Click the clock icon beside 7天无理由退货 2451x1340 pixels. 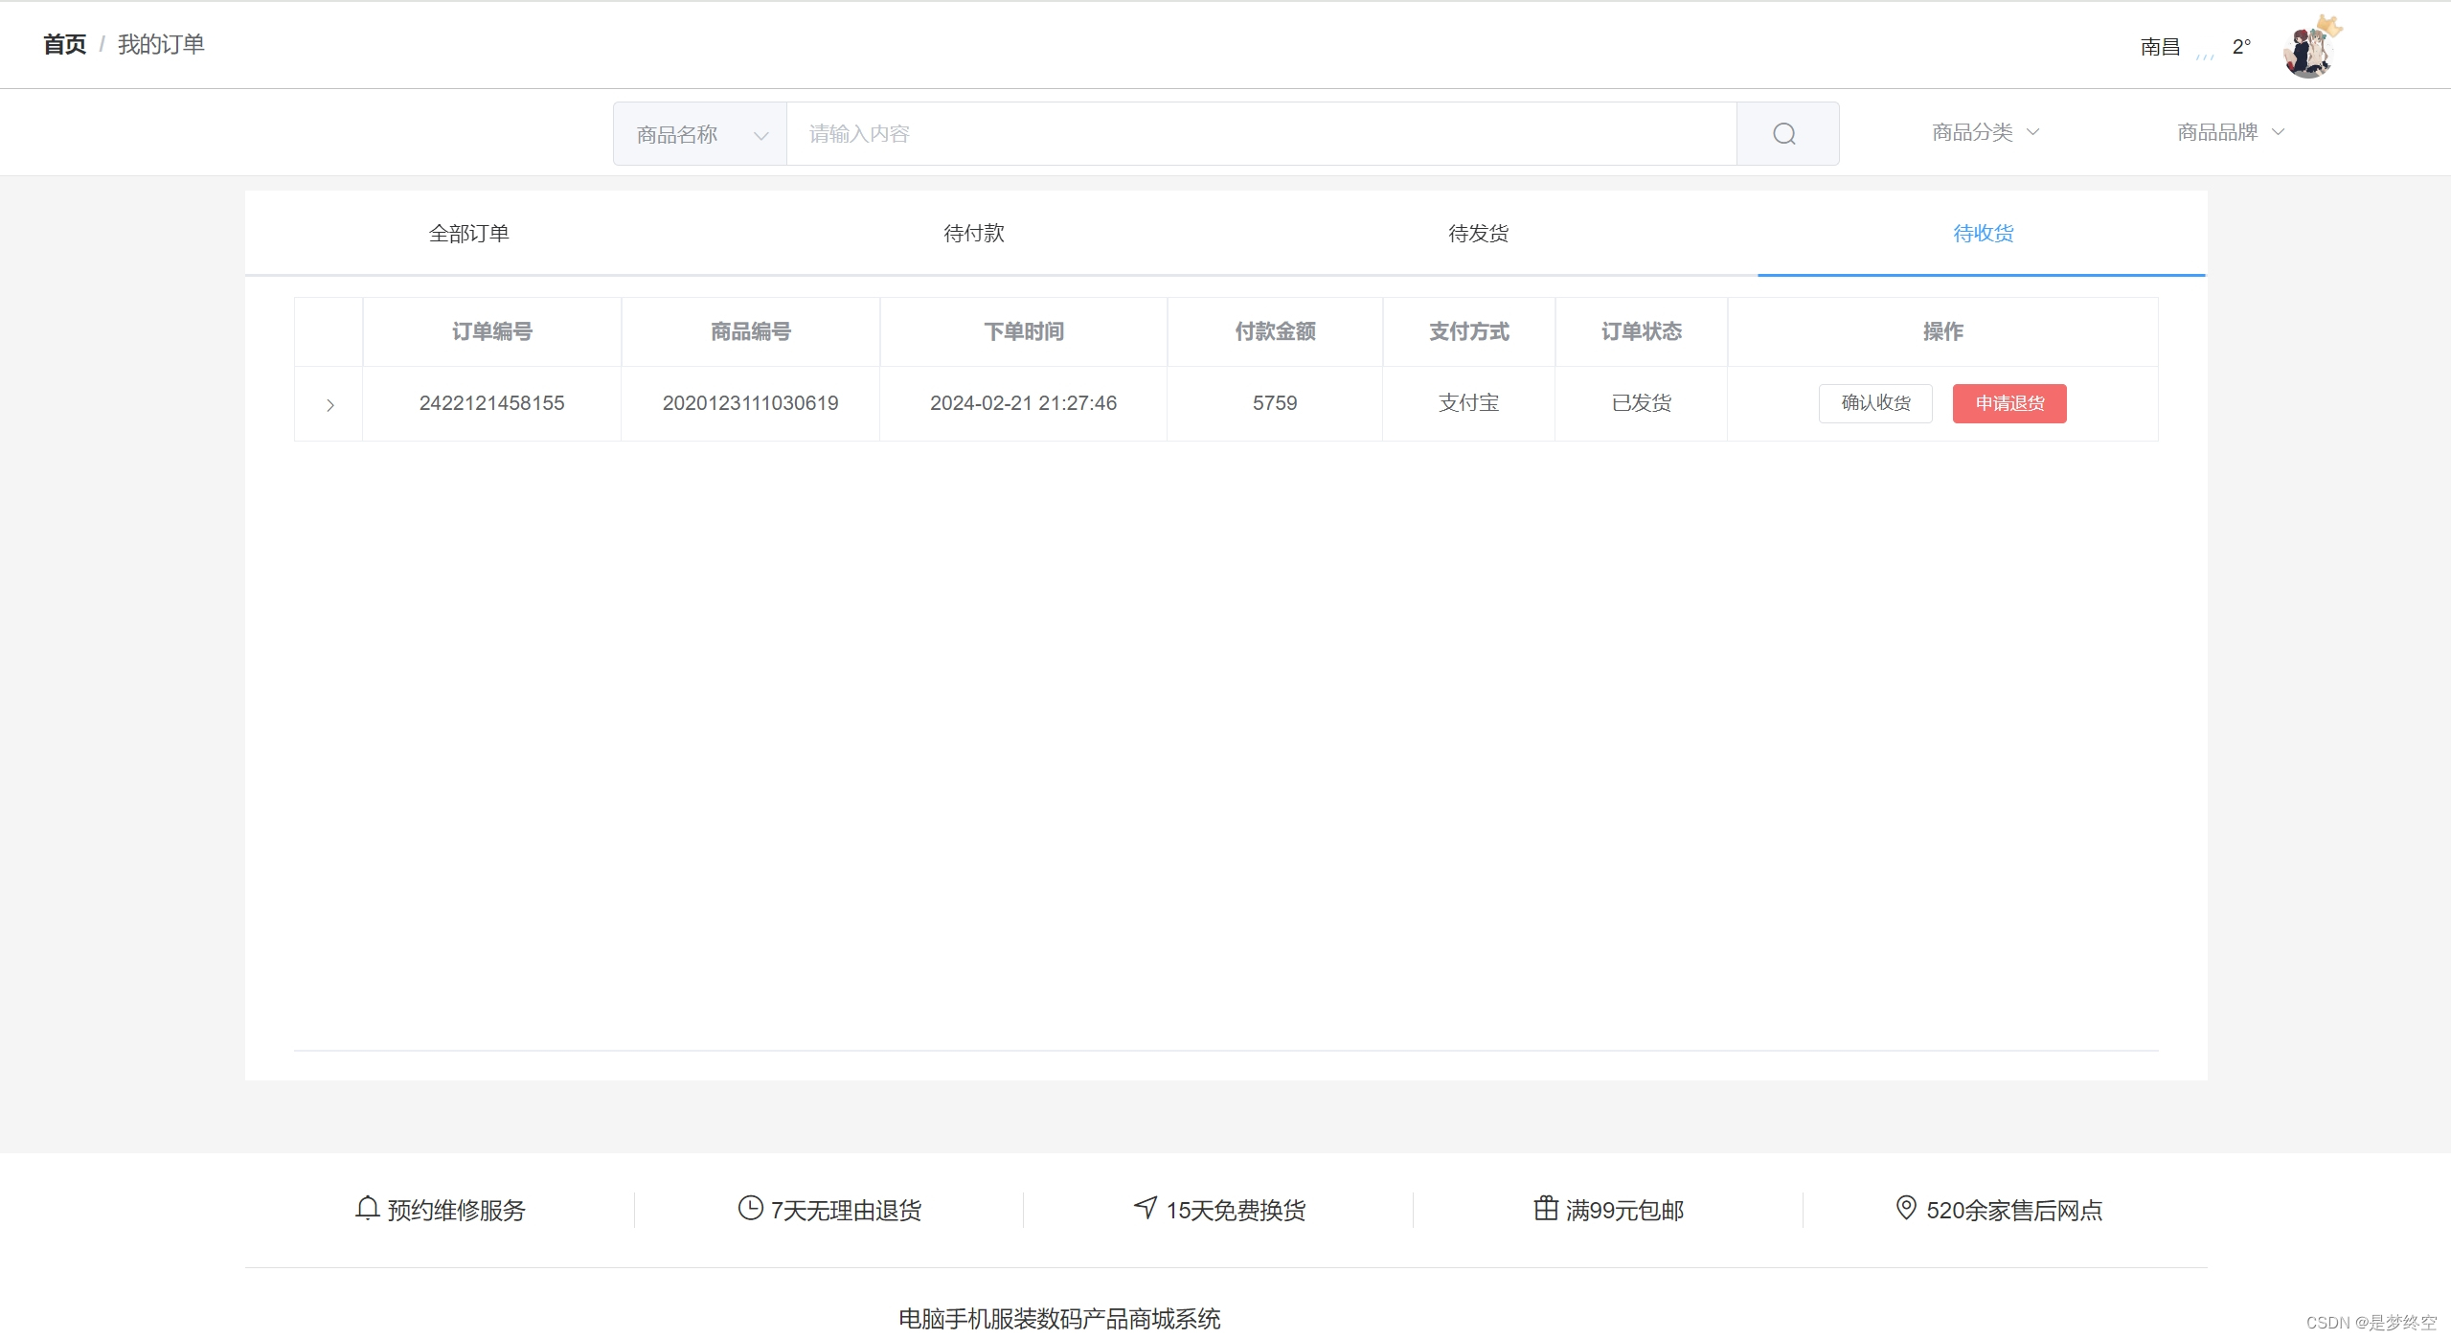pyautogui.click(x=751, y=1209)
